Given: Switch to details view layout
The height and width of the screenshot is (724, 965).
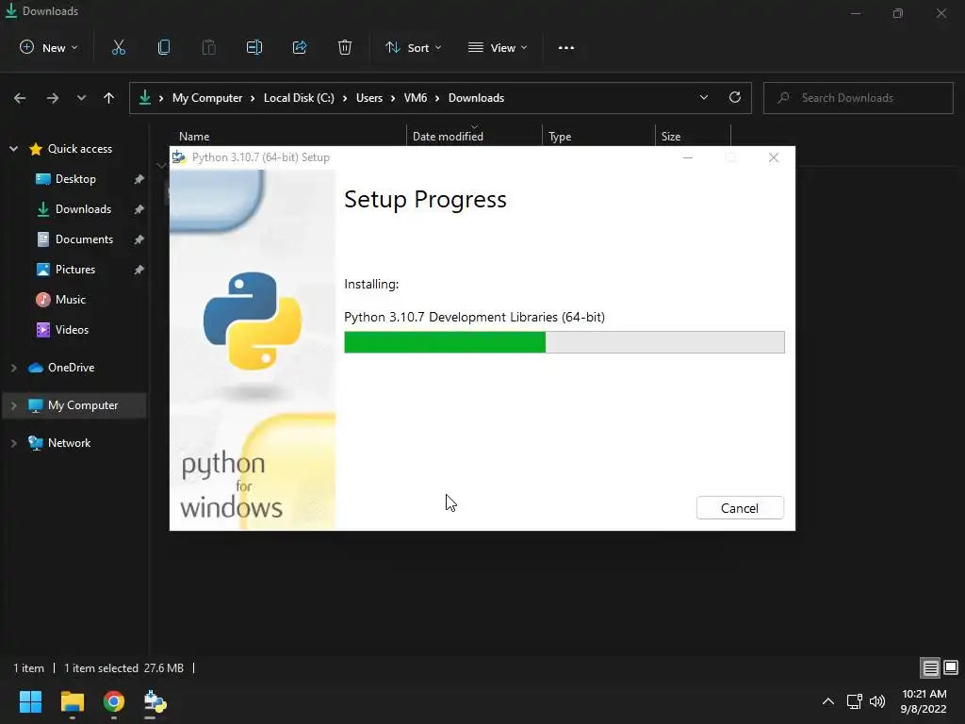Looking at the screenshot, I should pos(930,667).
